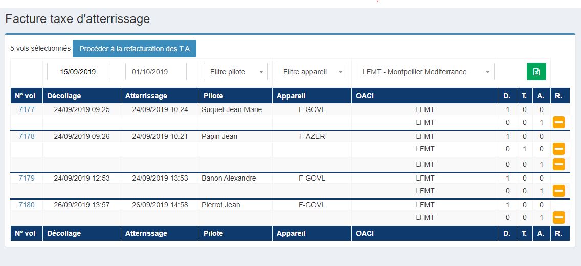Remove landing row of flight 7179
The image size is (581, 266).
tap(559, 191)
